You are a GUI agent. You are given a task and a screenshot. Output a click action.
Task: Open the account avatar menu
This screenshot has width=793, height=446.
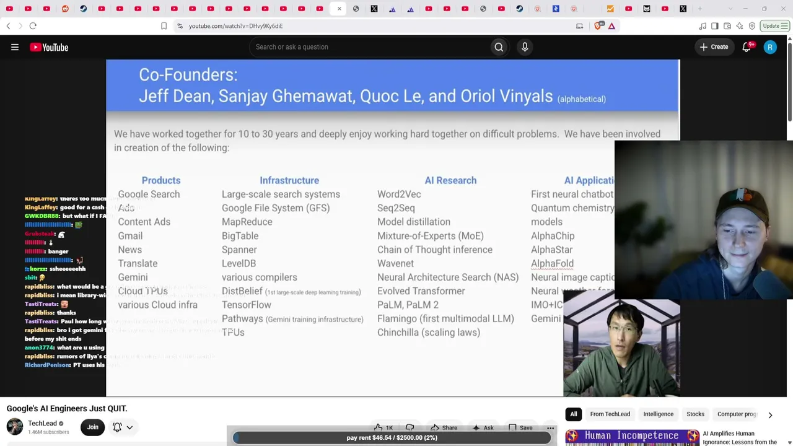point(770,47)
